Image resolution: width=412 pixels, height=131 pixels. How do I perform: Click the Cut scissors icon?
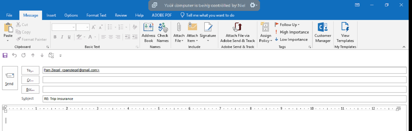pyautogui.click(x=18, y=25)
